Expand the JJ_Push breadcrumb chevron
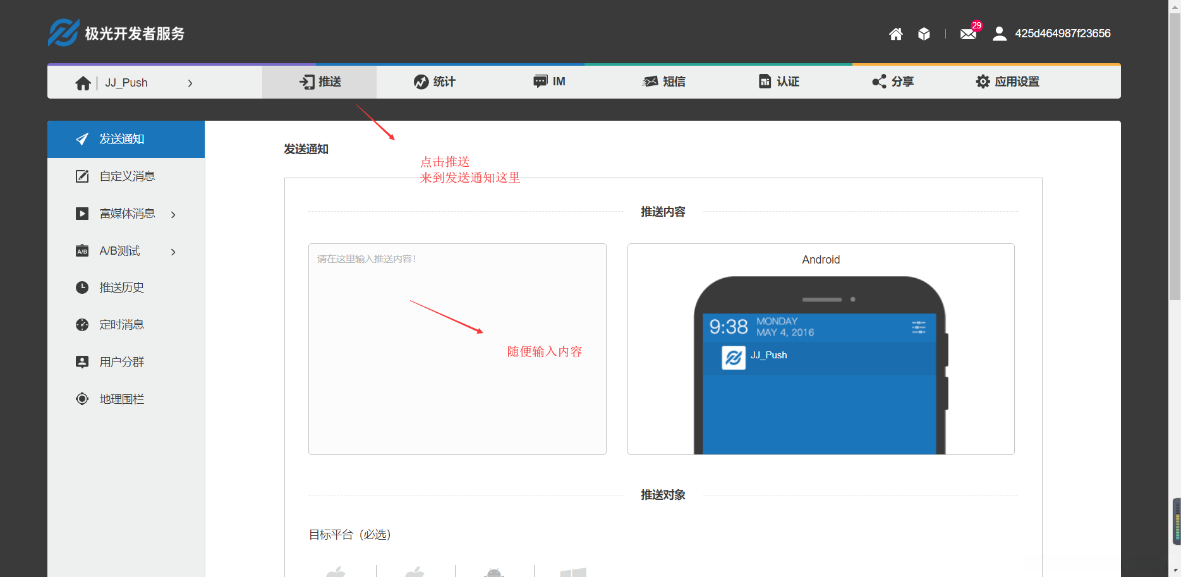Image resolution: width=1181 pixels, height=577 pixels. [190, 82]
